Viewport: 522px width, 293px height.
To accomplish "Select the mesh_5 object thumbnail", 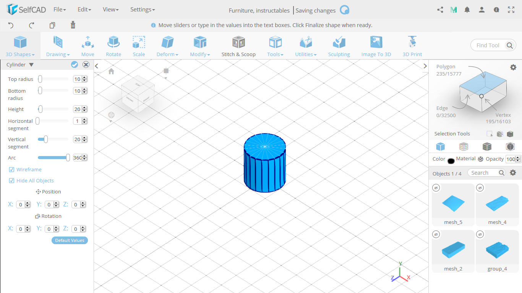I will (x=453, y=204).
